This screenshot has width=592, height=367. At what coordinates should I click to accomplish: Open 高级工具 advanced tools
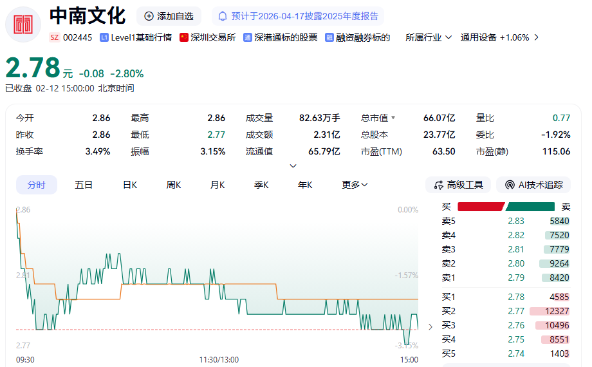[x=458, y=185]
